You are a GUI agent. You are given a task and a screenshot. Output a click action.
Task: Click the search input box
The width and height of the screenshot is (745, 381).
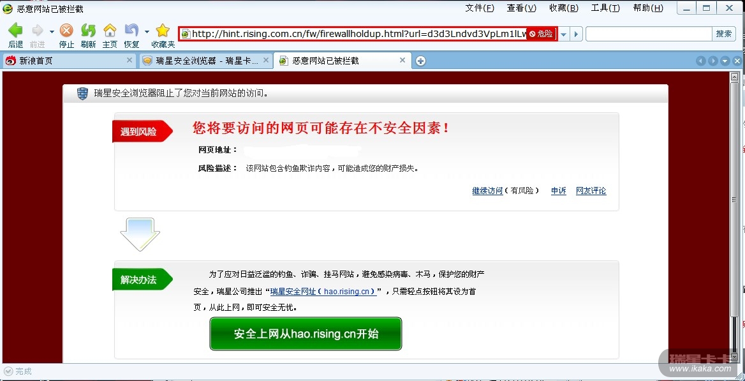649,34
